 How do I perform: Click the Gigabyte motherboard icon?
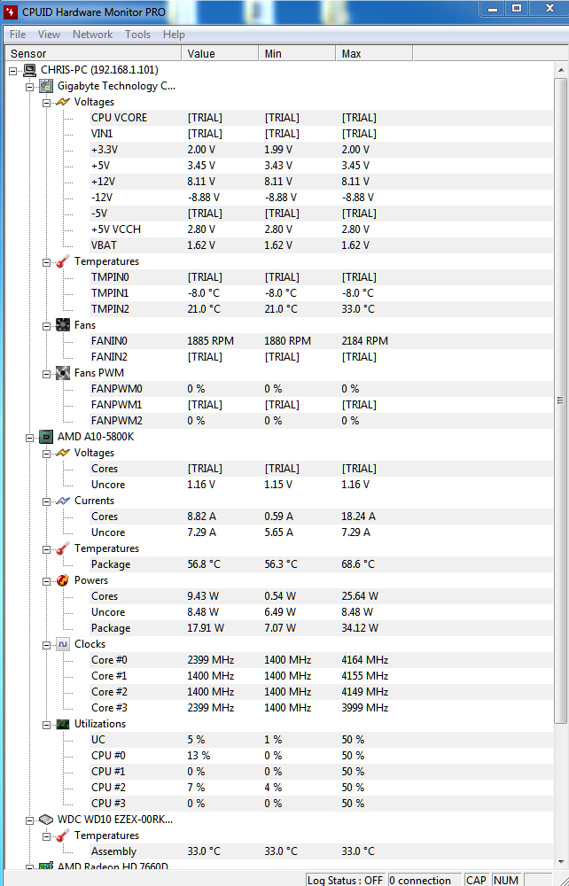pos(46,86)
